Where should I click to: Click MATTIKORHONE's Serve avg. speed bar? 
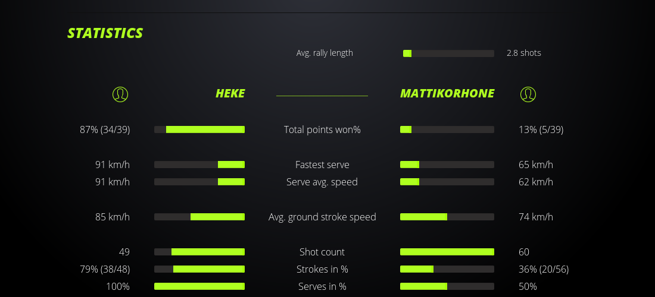click(x=447, y=182)
